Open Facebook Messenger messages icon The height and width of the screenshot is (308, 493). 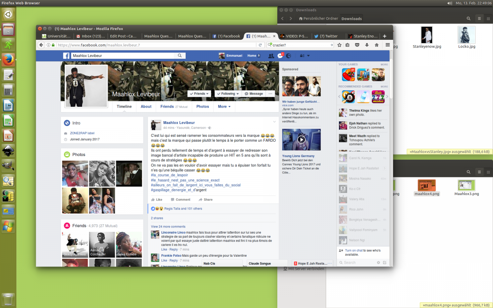point(280,56)
